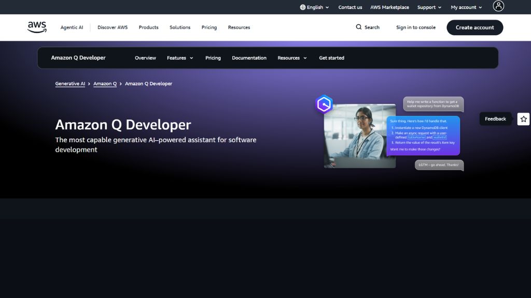The image size is (531, 298).
Task: Click the Create account button
Action: pos(475,27)
